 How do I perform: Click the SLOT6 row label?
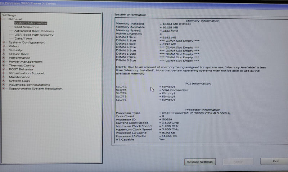pyautogui.click(x=121, y=100)
